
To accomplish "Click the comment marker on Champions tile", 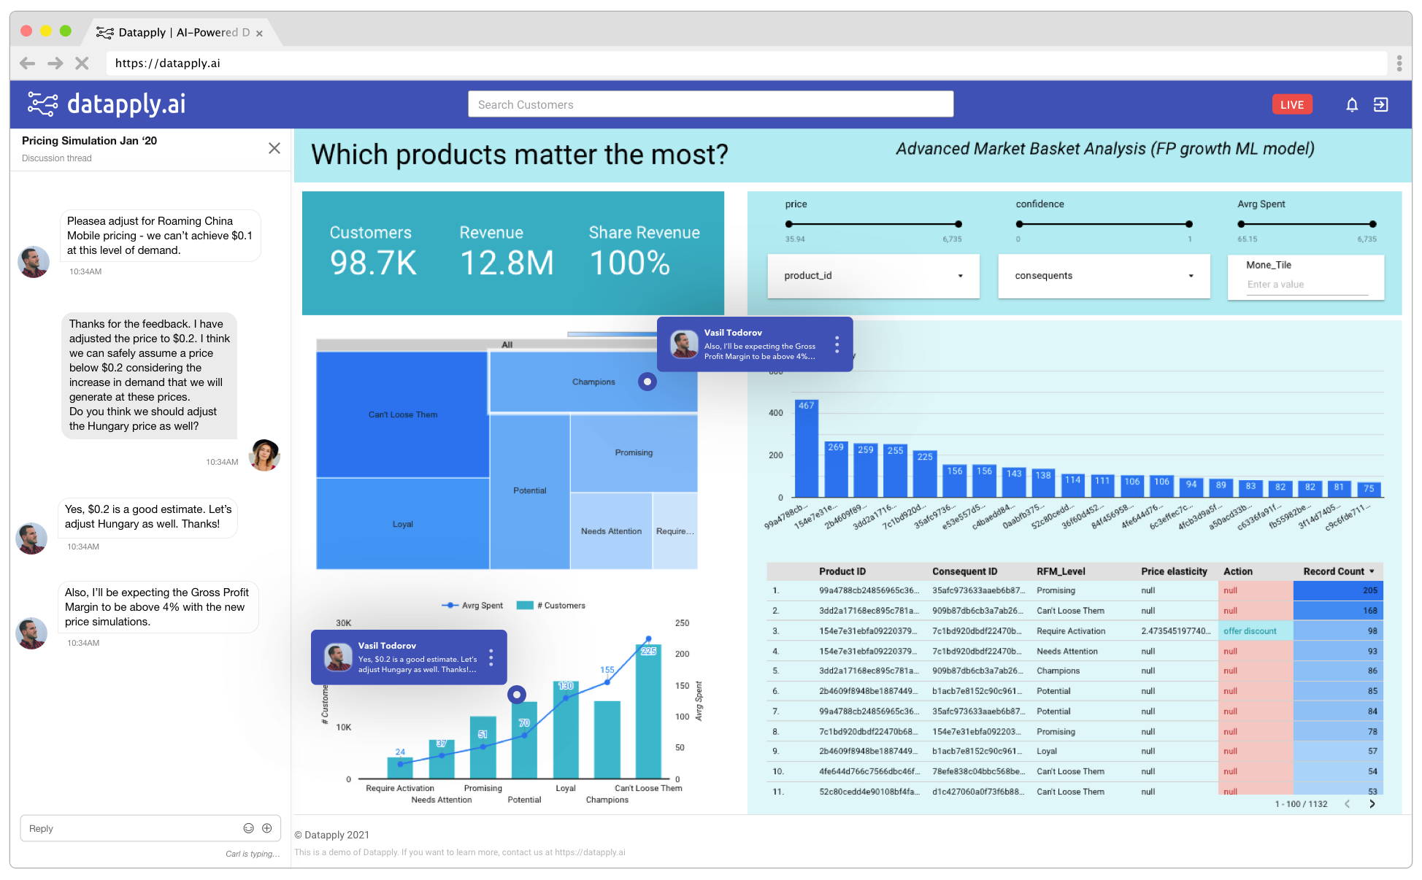I will click(647, 382).
